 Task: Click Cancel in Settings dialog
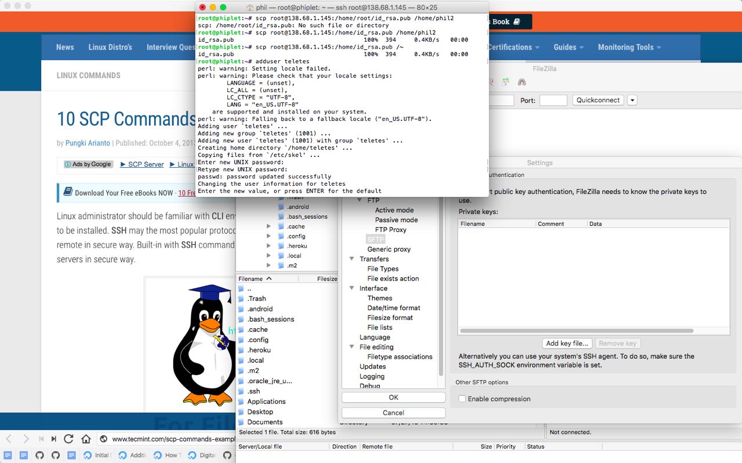pyautogui.click(x=394, y=413)
